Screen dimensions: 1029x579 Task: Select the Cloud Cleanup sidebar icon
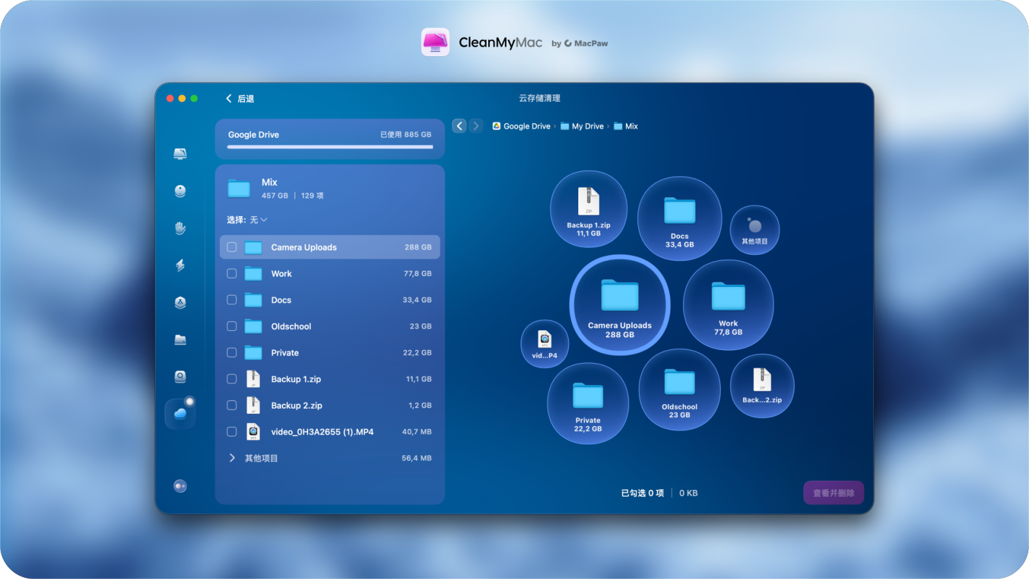181,413
